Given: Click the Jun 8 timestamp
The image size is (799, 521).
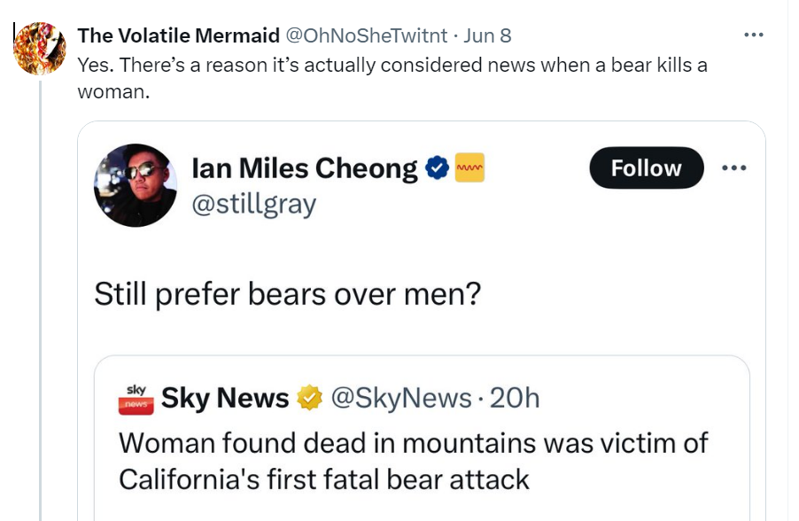Looking at the screenshot, I should [x=487, y=35].
